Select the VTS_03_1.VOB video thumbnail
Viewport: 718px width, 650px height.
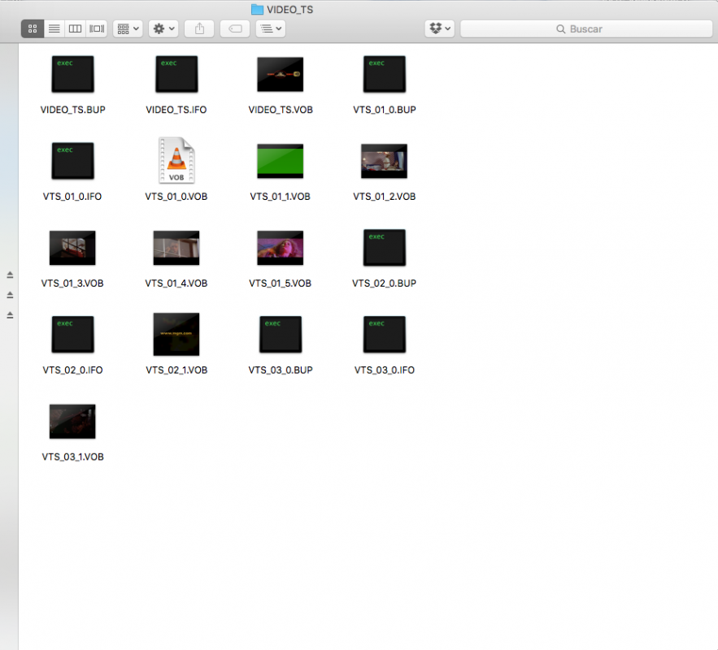click(72, 422)
